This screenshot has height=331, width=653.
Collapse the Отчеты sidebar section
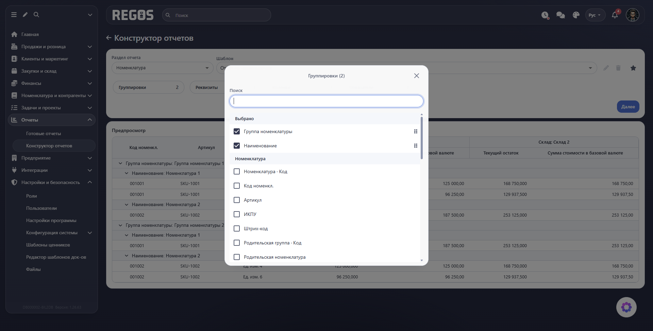pyautogui.click(x=52, y=120)
